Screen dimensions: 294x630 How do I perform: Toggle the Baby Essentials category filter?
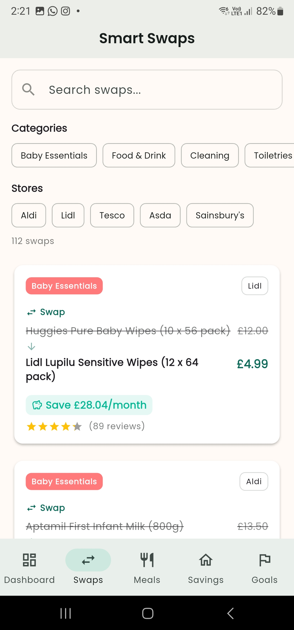[54, 155]
